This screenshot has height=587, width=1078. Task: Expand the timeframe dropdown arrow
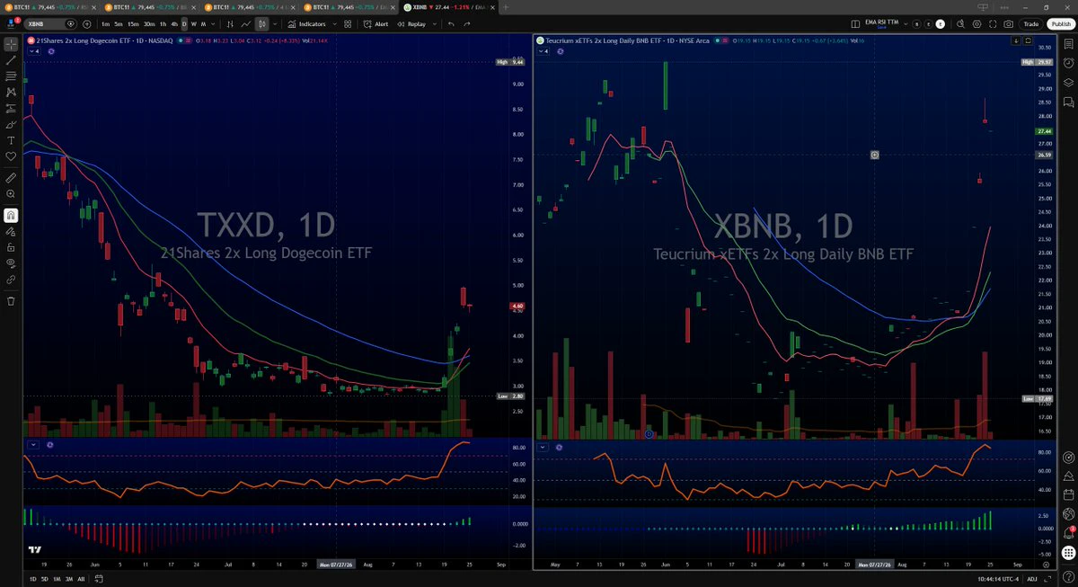(215, 24)
